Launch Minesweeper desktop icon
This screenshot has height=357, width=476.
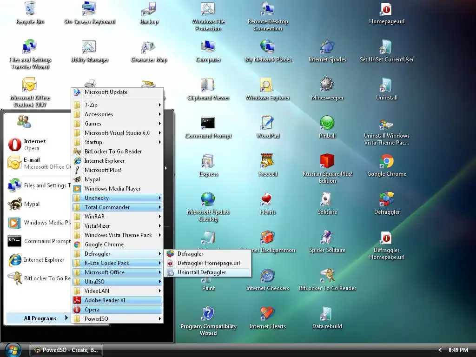point(327,89)
